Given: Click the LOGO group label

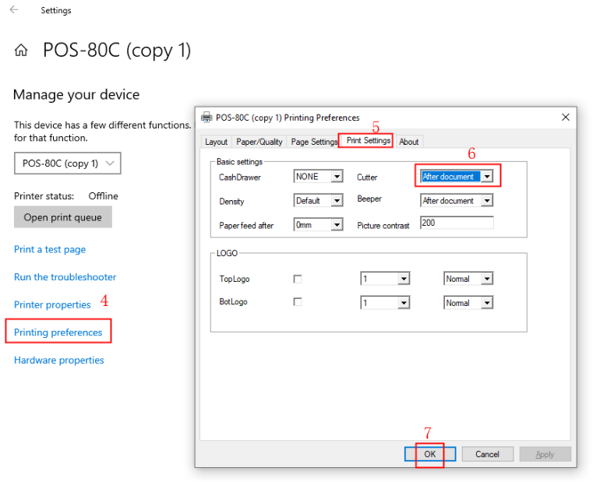Looking at the screenshot, I should pos(228,253).
